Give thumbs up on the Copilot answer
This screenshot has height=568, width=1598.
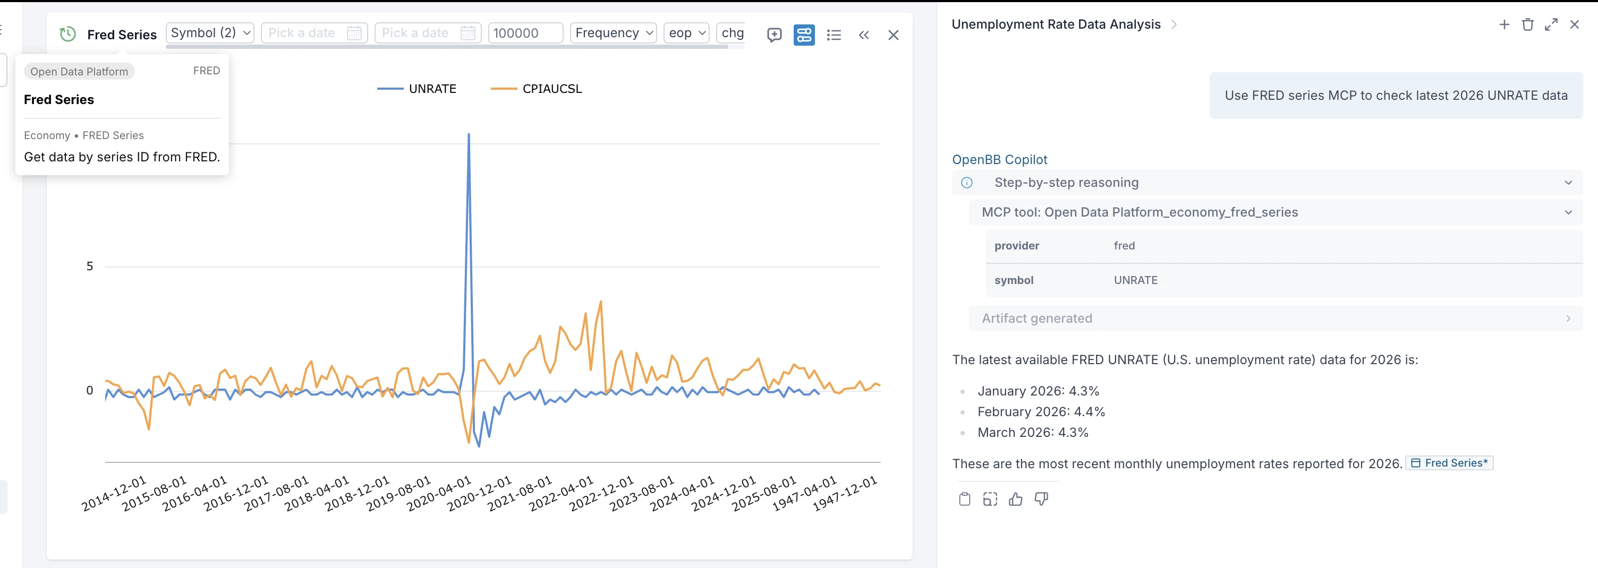(x=1016, y=499)
